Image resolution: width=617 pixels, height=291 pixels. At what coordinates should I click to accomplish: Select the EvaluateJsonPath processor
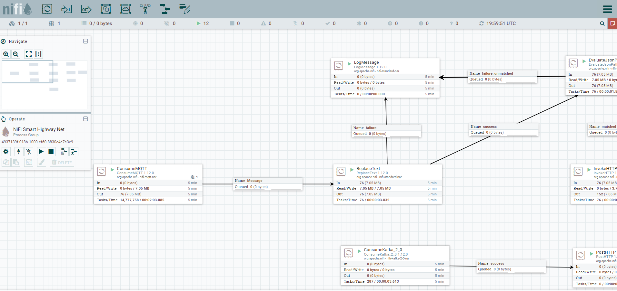point(591,75)
